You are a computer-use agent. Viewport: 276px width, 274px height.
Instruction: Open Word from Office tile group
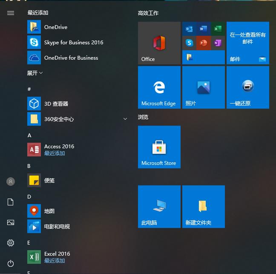[x=204, y=29]
